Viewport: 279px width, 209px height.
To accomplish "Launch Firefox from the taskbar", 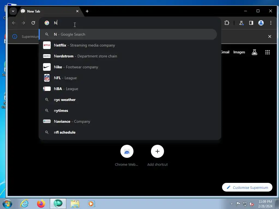I will [41, 204].
